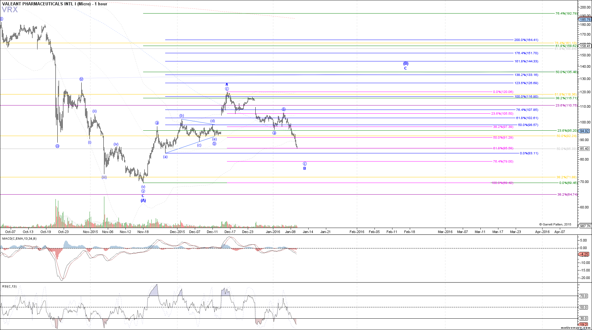This screenshot has width=592, height=330.
Task: Select the 76.4%(192.79) Fibonacci label
Action: (x=566, y=14)
